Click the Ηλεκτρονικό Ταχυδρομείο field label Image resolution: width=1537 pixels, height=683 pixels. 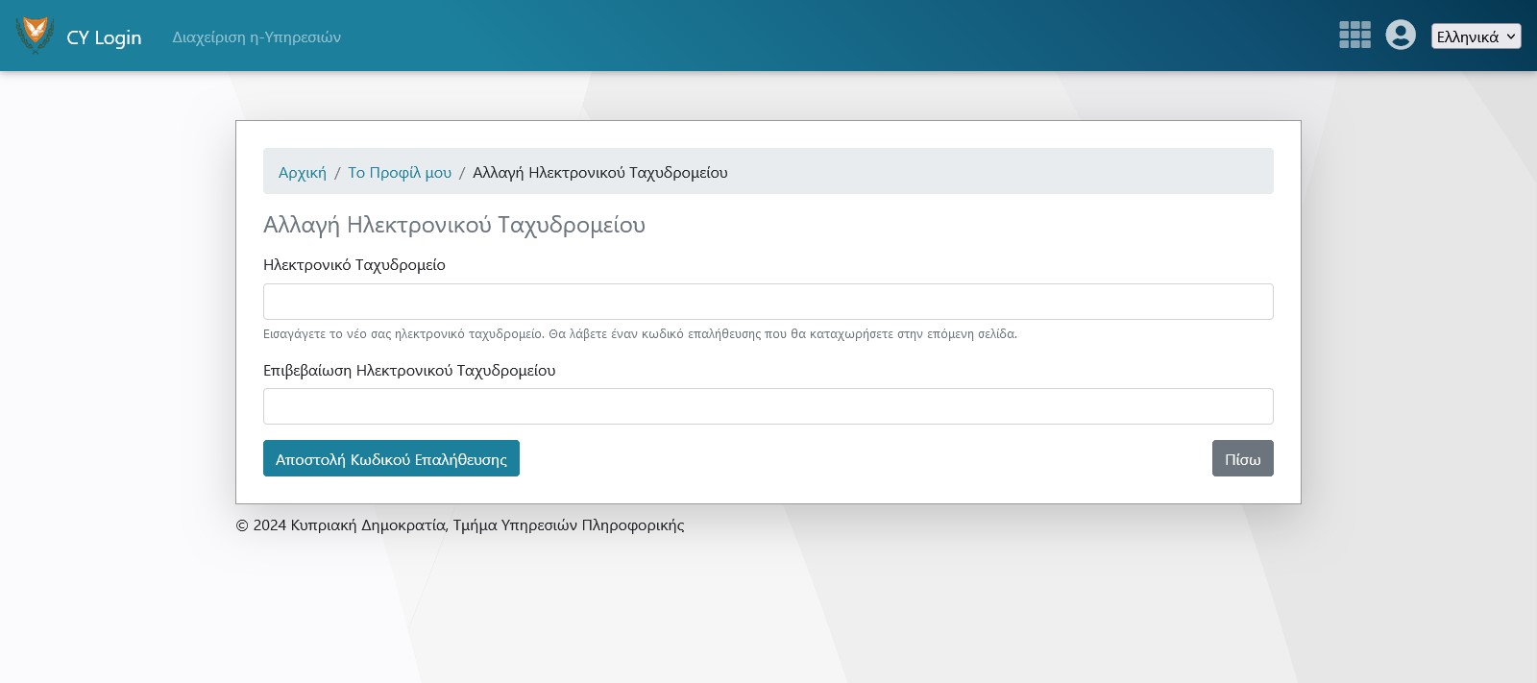(x=354, y=265)
